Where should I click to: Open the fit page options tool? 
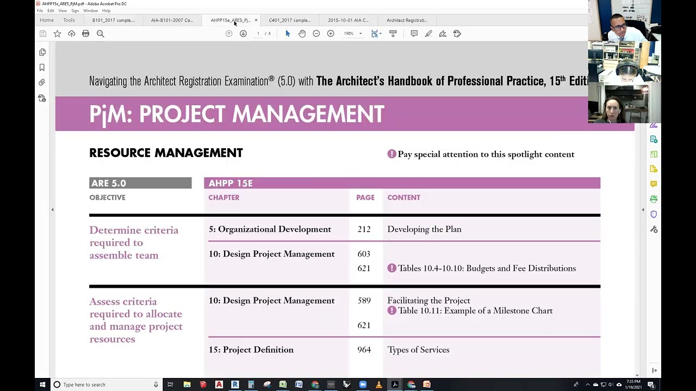374,34
